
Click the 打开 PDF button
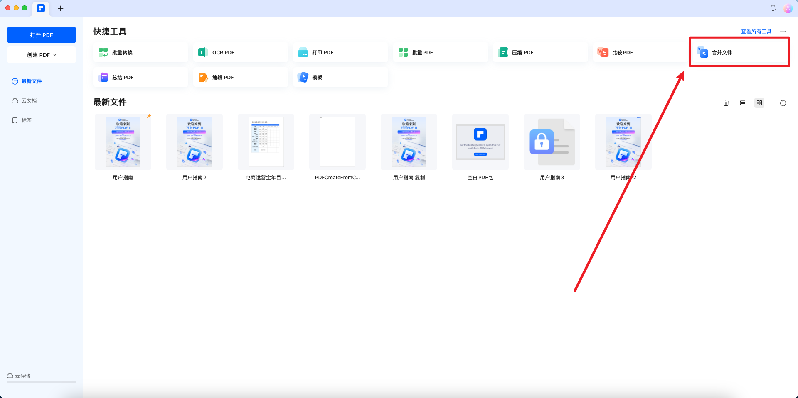tap(41, 34)
